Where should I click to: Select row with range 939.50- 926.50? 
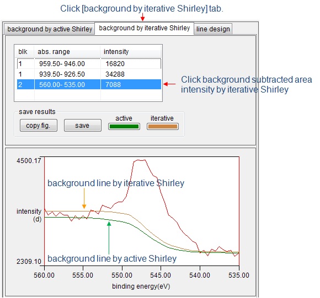point(89,74)
